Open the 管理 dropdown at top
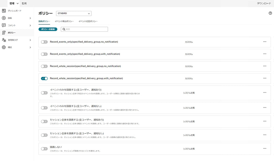This screenshot has width=274, height=161. [14, 3]
